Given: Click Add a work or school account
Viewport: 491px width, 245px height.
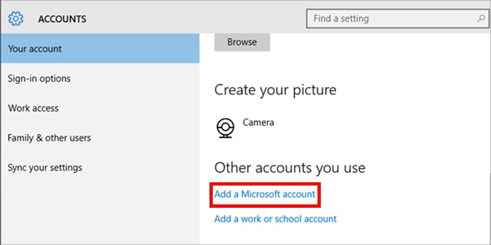Looking at the screenshot, I should [275, 219].
